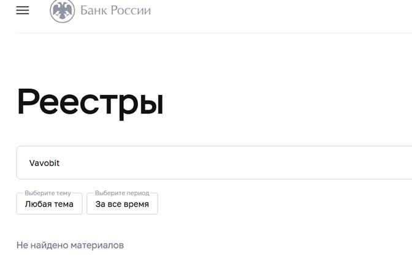
Task: Open the За все время period dropdown
Action: click(122, 204)
